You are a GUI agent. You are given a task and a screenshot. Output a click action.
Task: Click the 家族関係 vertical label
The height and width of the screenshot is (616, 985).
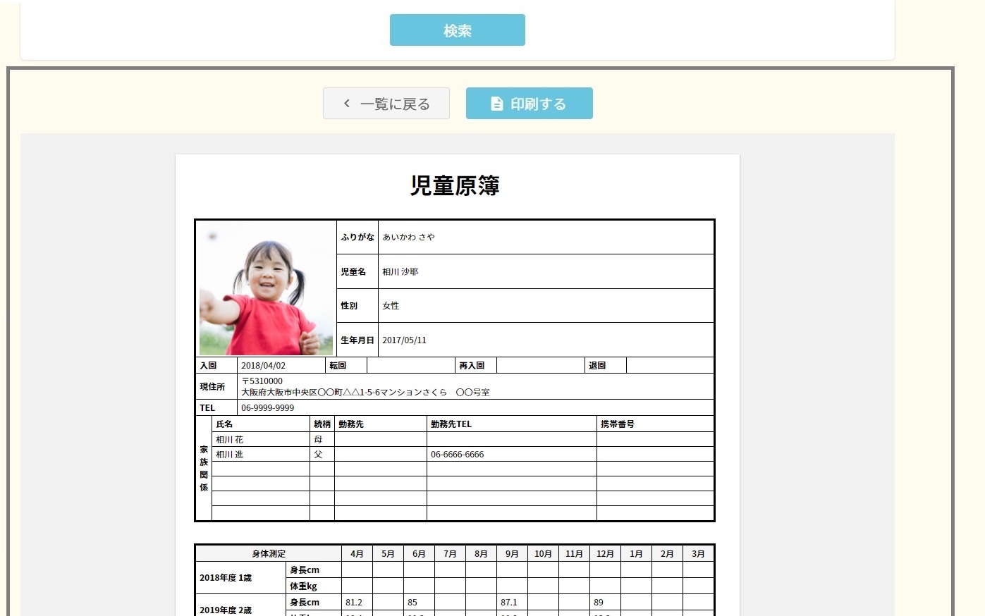204,468
